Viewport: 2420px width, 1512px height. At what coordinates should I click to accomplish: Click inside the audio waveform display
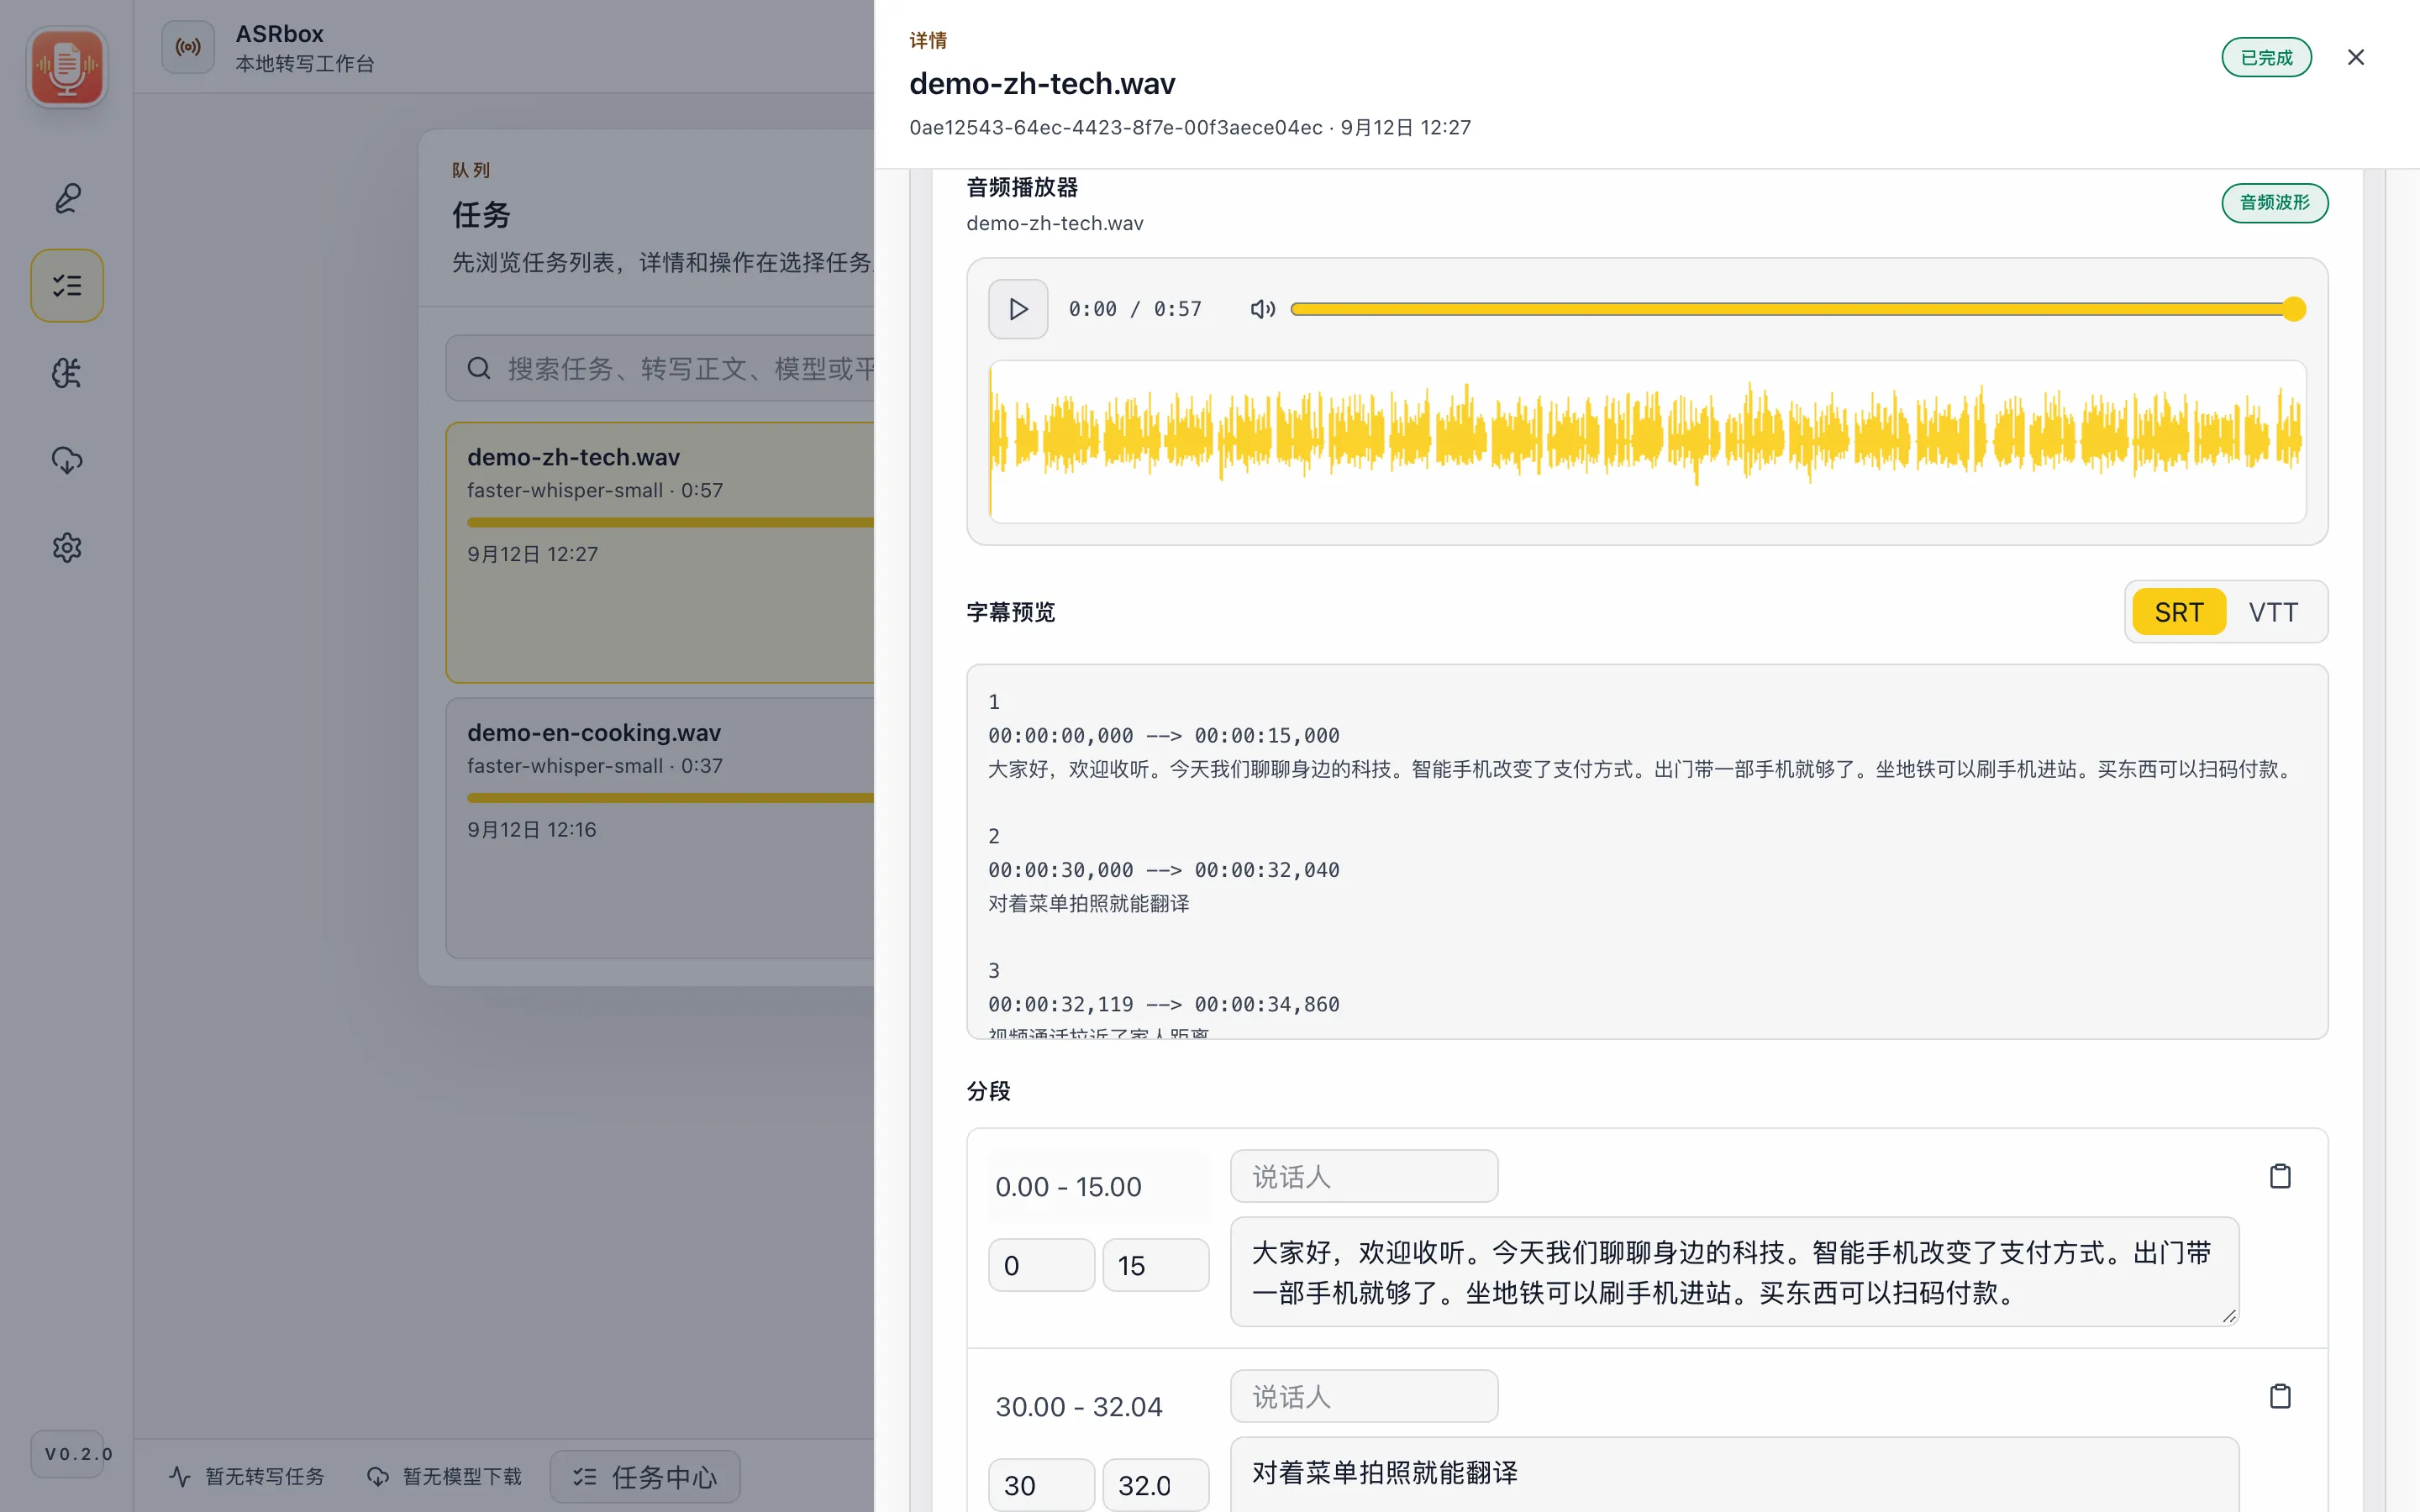click(1647, 441)
